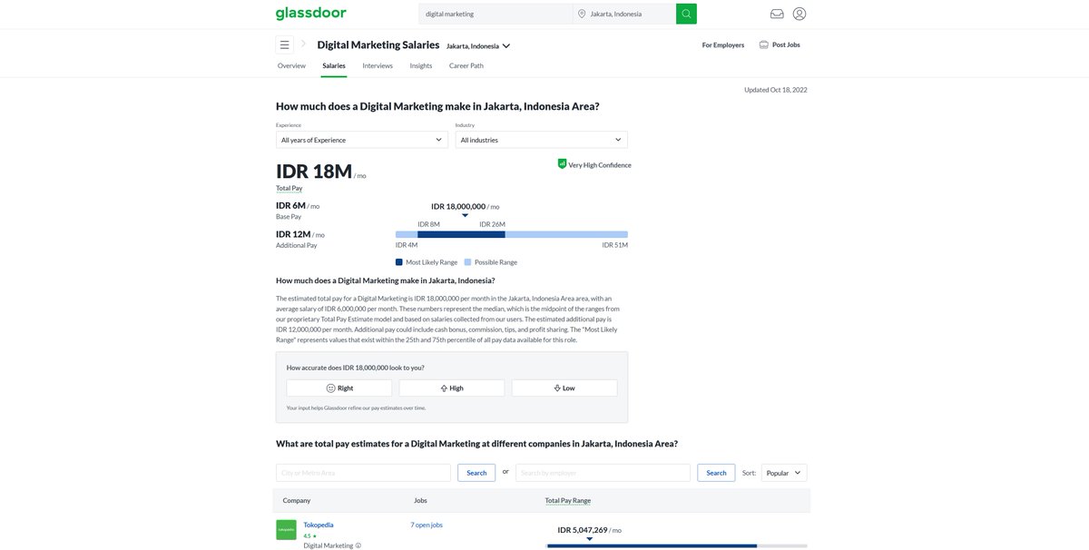Go to the Career Path tab

466,65
